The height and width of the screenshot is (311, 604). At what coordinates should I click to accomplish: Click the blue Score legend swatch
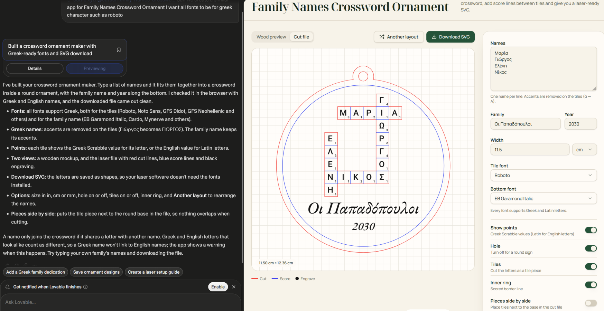click(x=275, y=279)
